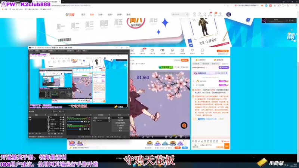Open the user avatar in the header
The image size is (299, 168).
click(x=229, y=15)
